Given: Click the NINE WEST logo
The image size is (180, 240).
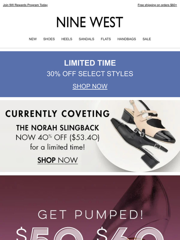Looking at the screenshot, I should pos(90,22).
